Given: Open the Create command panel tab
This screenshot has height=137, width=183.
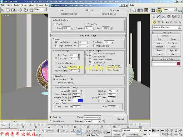Looking at the screenshot, I should click(x=154, y=16).
